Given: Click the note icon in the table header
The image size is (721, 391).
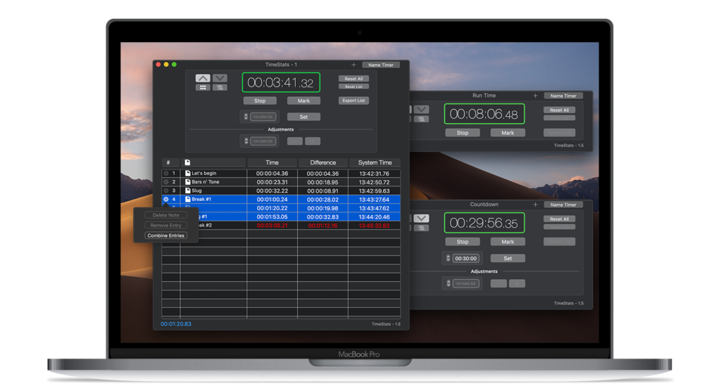Looking at the screenshot, I should coord(187,162).
